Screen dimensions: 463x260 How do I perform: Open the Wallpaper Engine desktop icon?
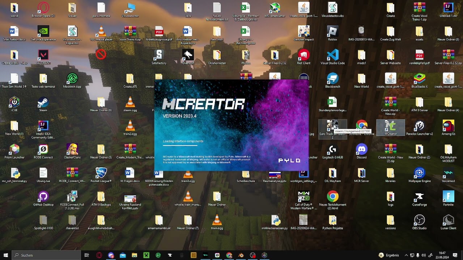[419, 175]
